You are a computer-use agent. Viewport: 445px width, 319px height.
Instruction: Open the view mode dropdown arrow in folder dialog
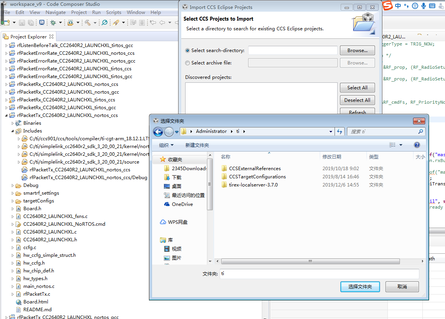pos(401,145)
